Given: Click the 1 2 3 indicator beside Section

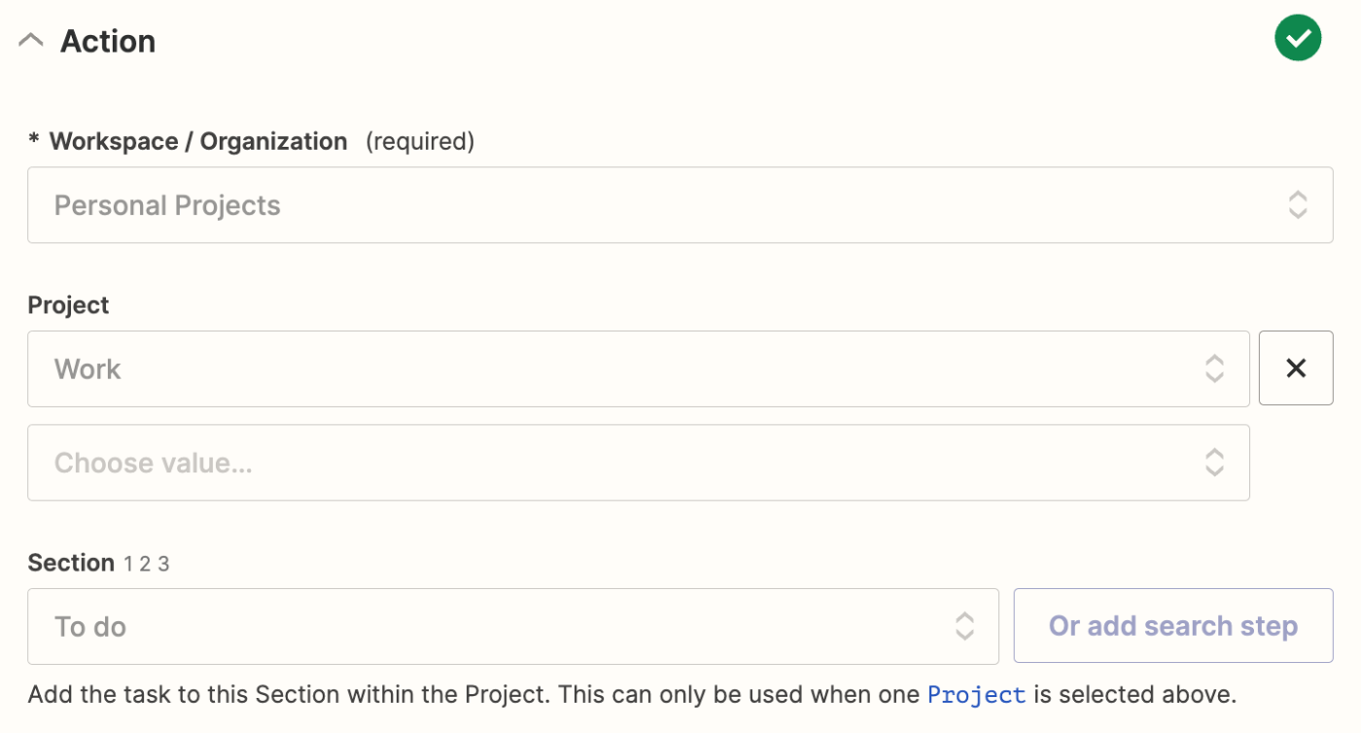Looking at the screenshot, I should pyautogui.click(x=146, y=564).
